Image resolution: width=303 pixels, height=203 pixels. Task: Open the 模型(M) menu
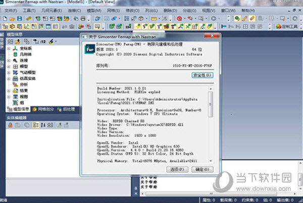pyautogui.click(x=94, y=11)
